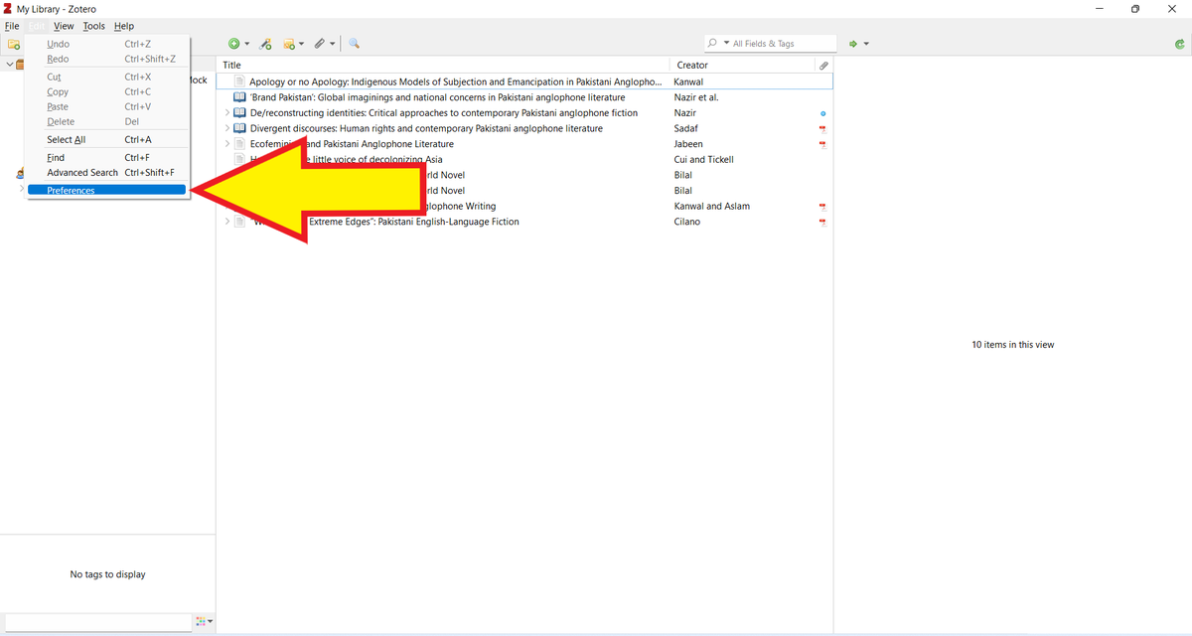This screenshot has width=1192, height=636.
Task: Create a new collection with the folder icon
Action: [14, 44]
